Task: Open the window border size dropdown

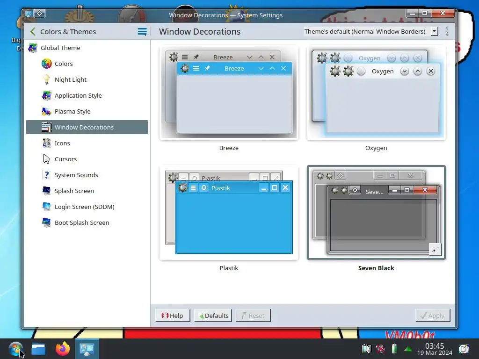Action: coord(371,31)
